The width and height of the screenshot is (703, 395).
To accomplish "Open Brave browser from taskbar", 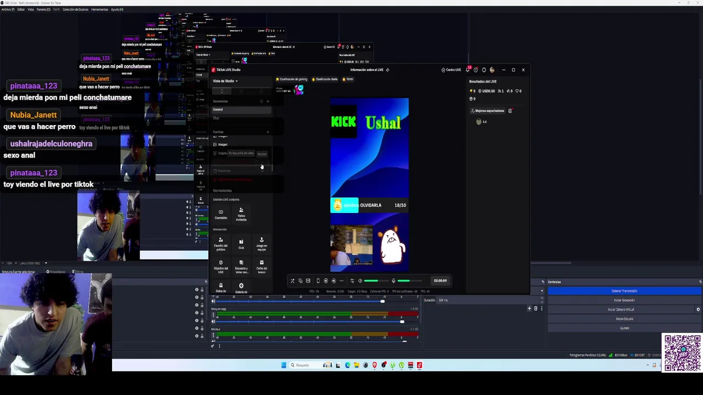I will [375, 365].
